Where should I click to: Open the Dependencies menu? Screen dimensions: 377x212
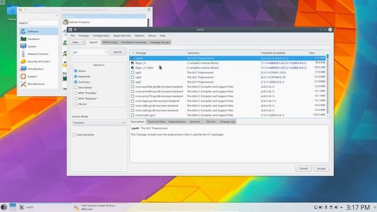pos(122,35)
